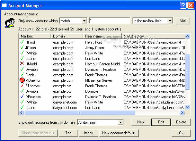
Task: Click the vertical scrollbar thumb
Action: tap(187, 72)
